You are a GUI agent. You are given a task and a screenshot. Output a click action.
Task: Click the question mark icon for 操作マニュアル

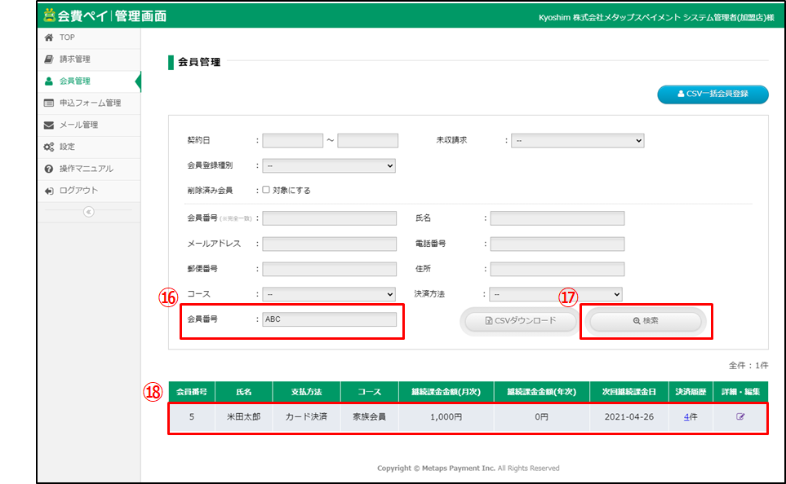[49, 169]
